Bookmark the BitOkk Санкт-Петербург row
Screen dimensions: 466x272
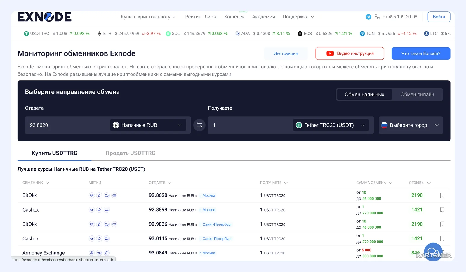coord(442,224)
